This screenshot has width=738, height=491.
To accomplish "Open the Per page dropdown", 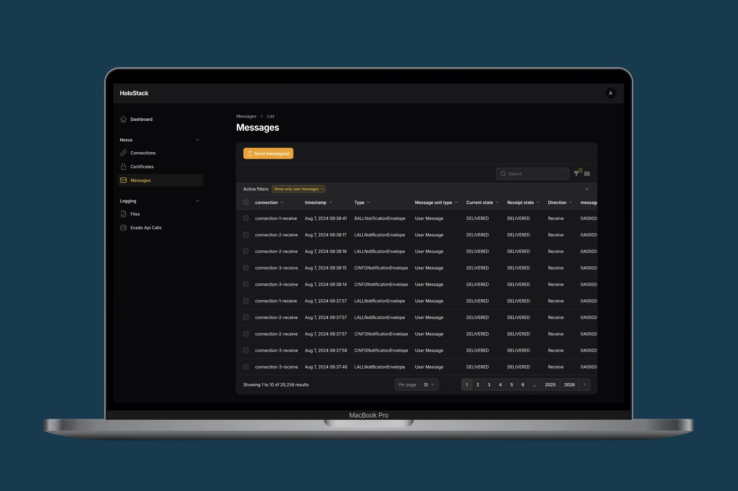I will (429, 384).
